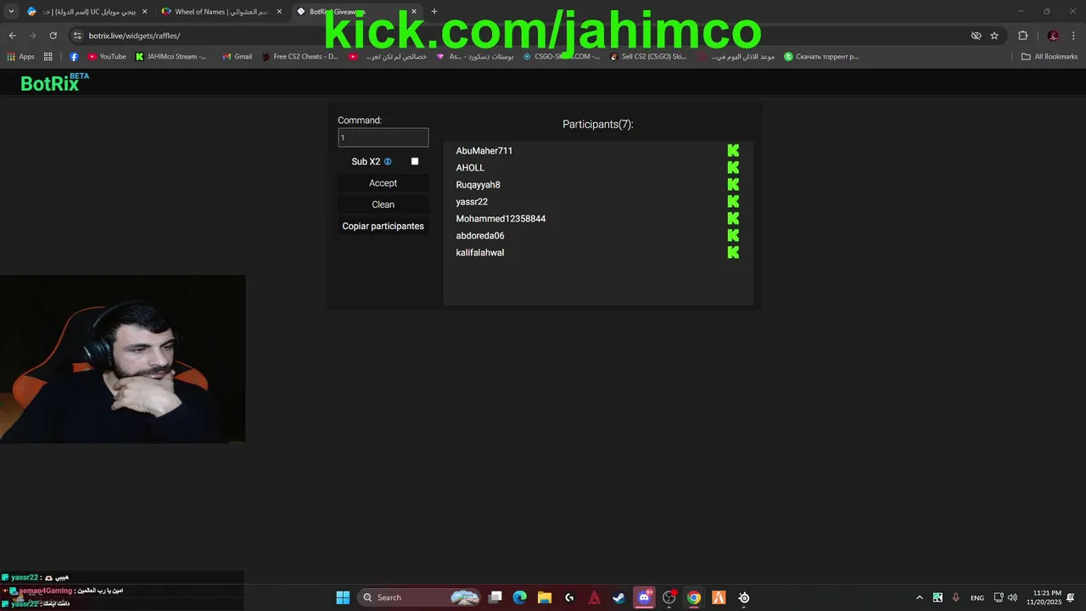The image size is (1086, 611).
Task: Click the Kick icon beside AbuMaher711
Action: click(x=733, y=150)
